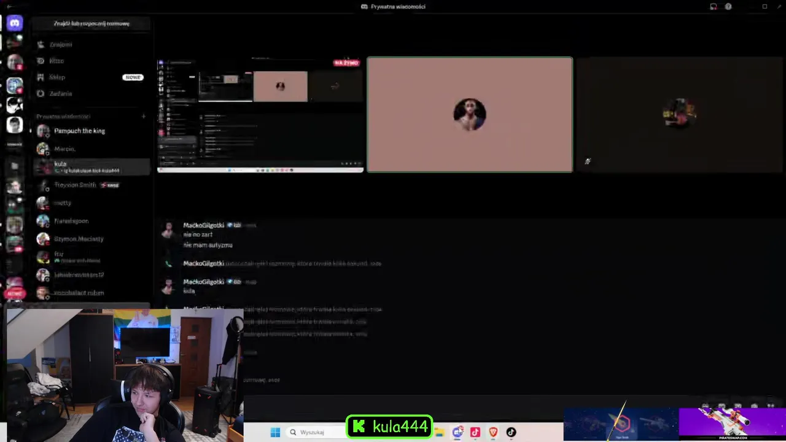Open the Marcin conversation
This screenshot has width=786, height=442.
coord(91,149)
